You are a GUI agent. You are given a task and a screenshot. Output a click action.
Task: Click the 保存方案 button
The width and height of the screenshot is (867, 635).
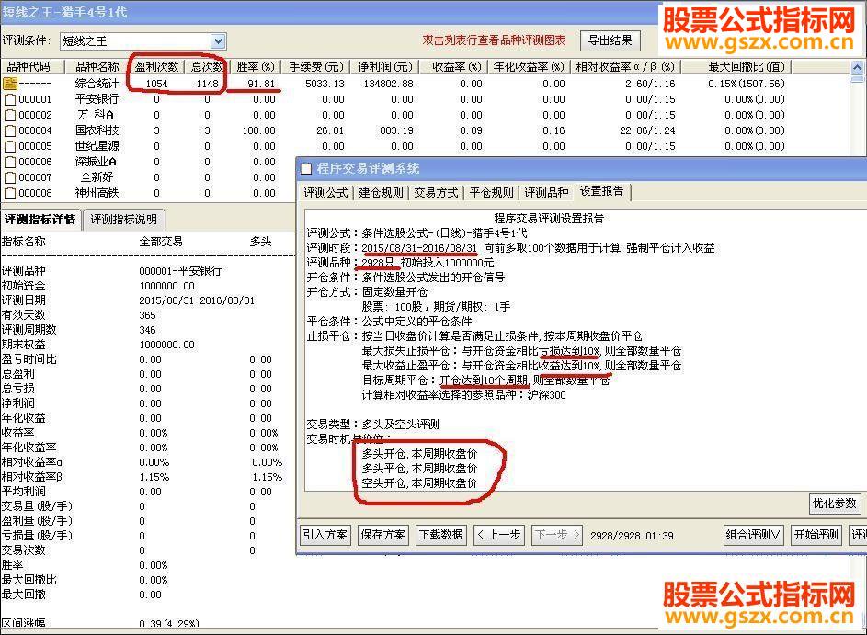383,535
